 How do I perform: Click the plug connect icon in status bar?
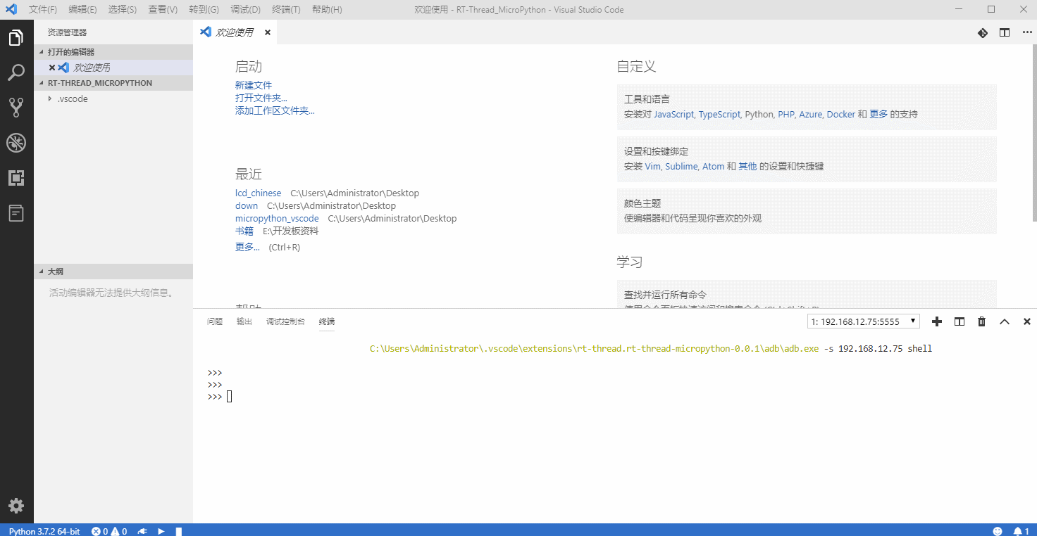click(x=142, y=531)
